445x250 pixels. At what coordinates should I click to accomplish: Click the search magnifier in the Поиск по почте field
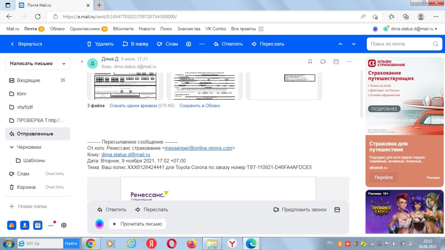click(x=435, y=44)
